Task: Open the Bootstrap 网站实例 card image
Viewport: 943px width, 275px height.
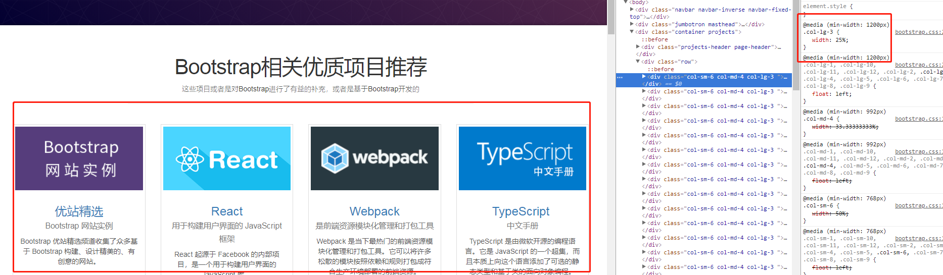Action: 79,158
